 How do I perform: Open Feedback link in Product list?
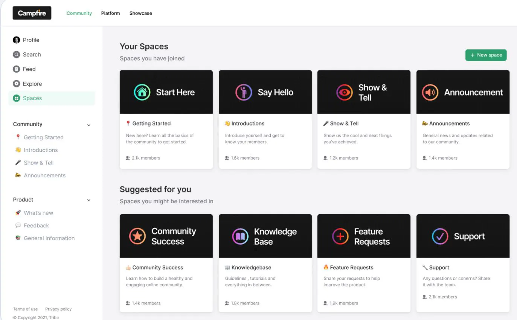click(37, 226)
